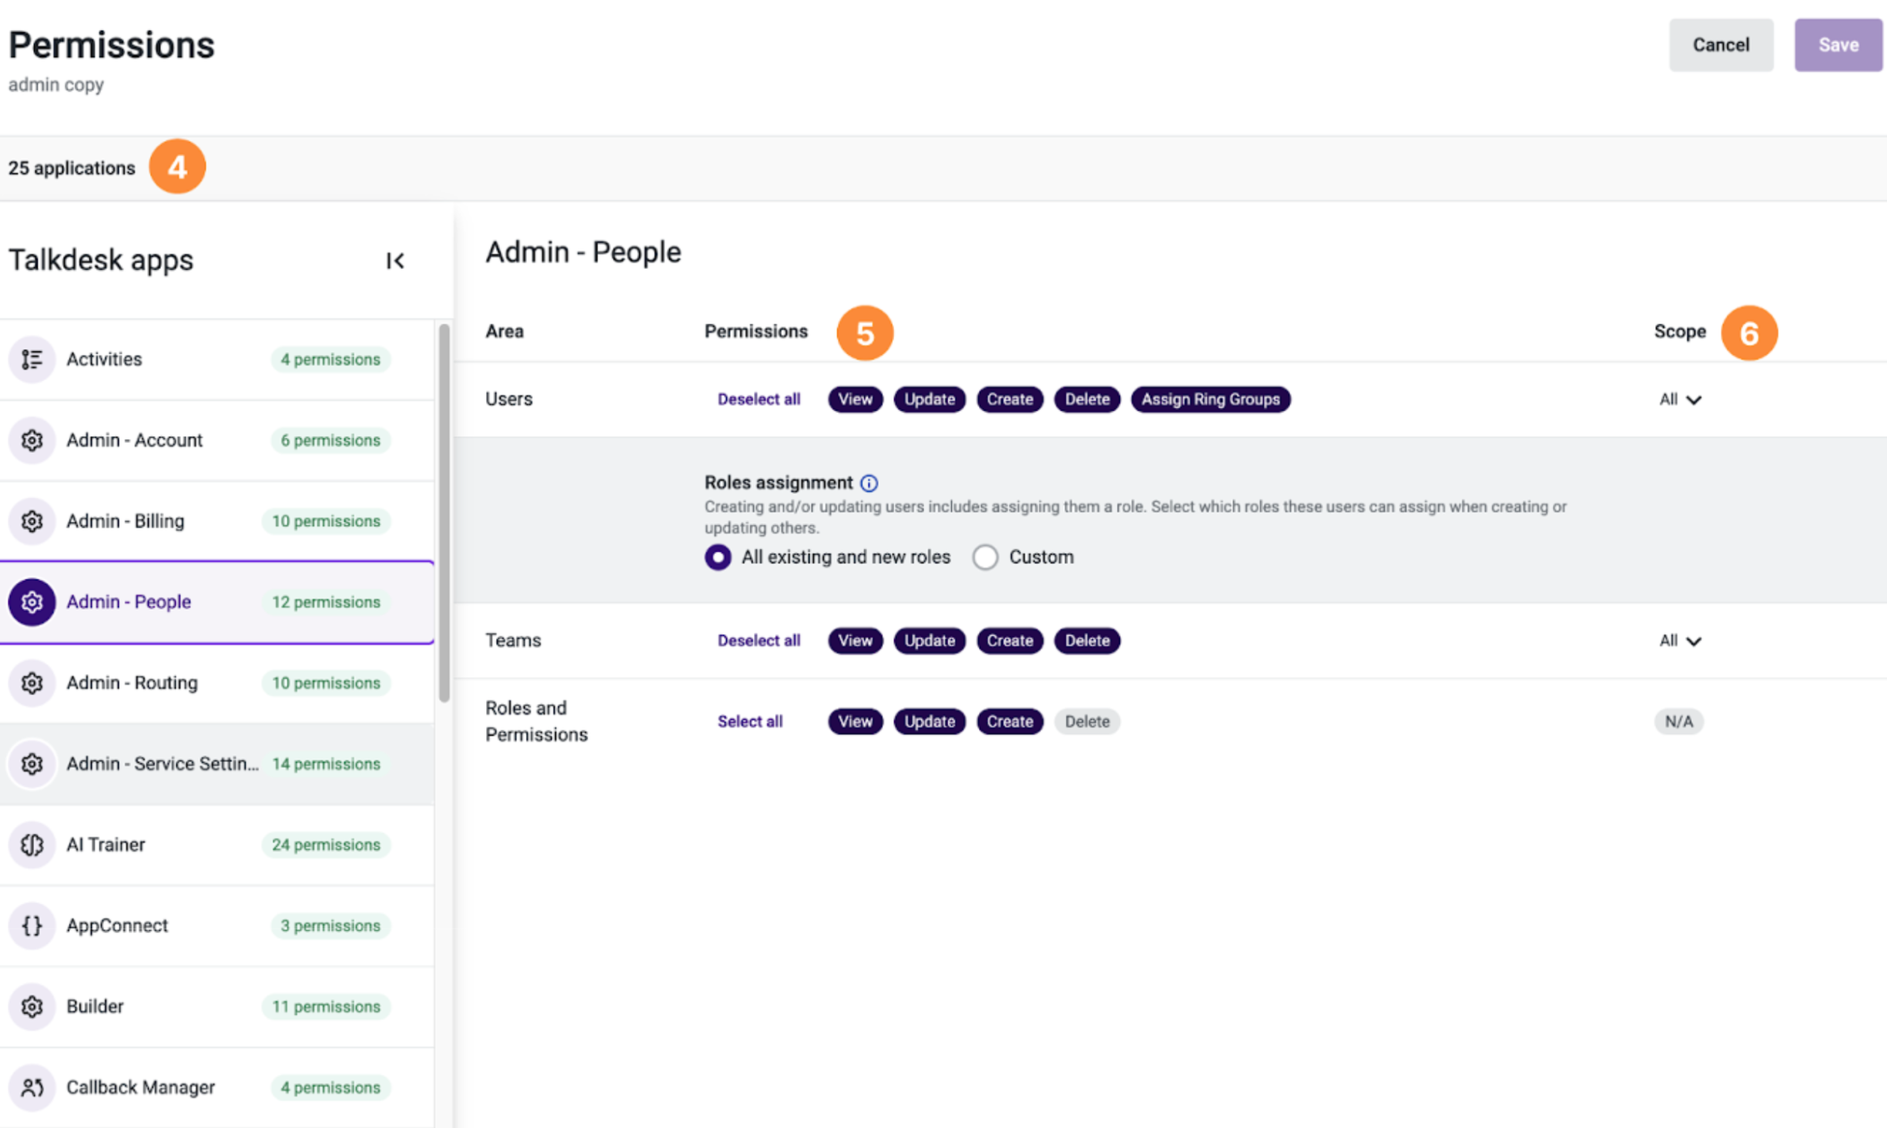
Task: Click the Admin - People gear icon
Action: coord(32,602)
